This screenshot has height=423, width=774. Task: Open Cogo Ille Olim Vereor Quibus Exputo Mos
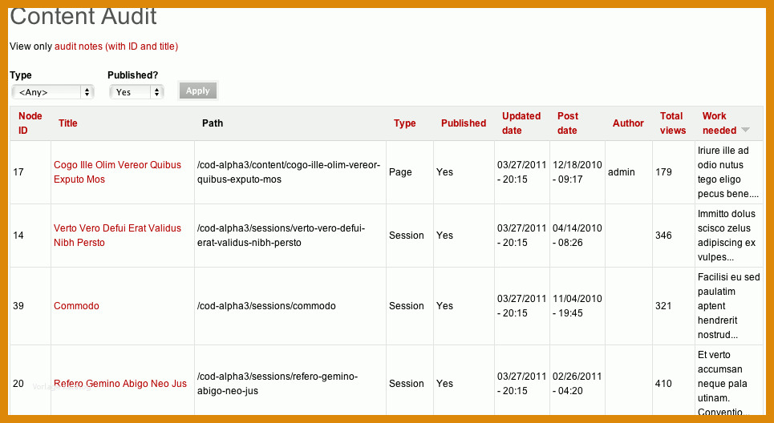117,172
